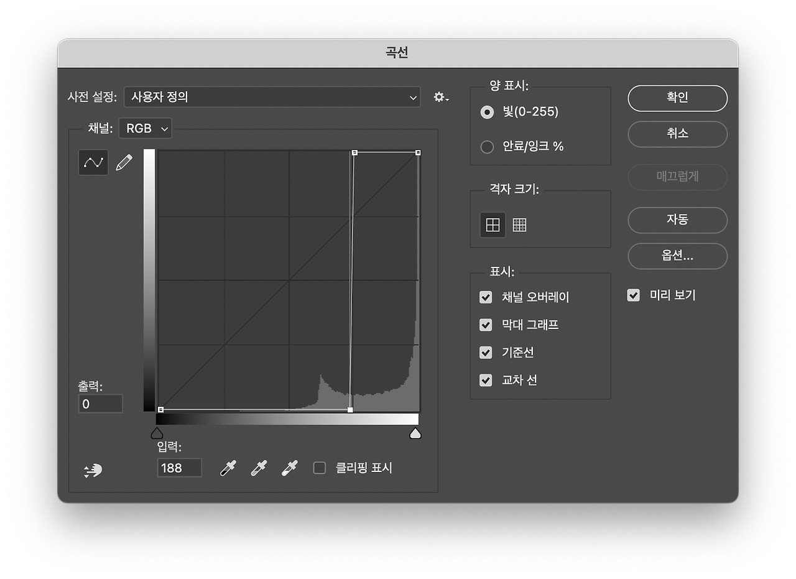Open the 사전 설정 preset dropdown
Screen dimensions: 796x579
(x=272, y=98)
